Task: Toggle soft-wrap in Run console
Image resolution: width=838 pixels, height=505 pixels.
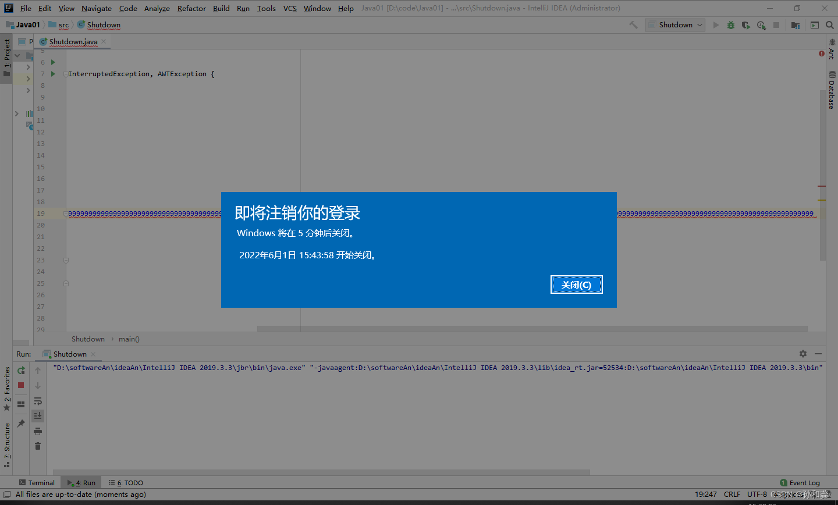Action: point(38,401)
